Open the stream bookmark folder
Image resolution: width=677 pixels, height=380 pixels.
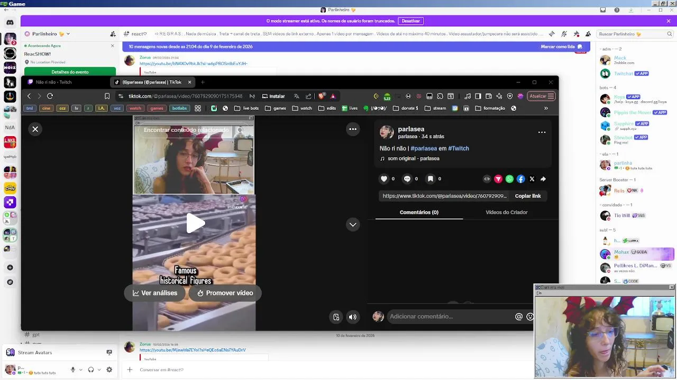click(x=435, y=108)
